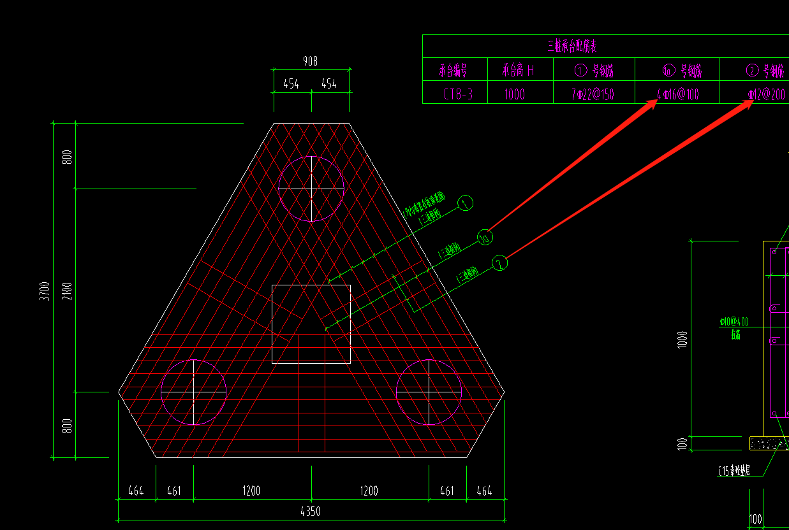Select the 7Φ22@150 rebar value
789x530 pixels.
tap(593, 94)
